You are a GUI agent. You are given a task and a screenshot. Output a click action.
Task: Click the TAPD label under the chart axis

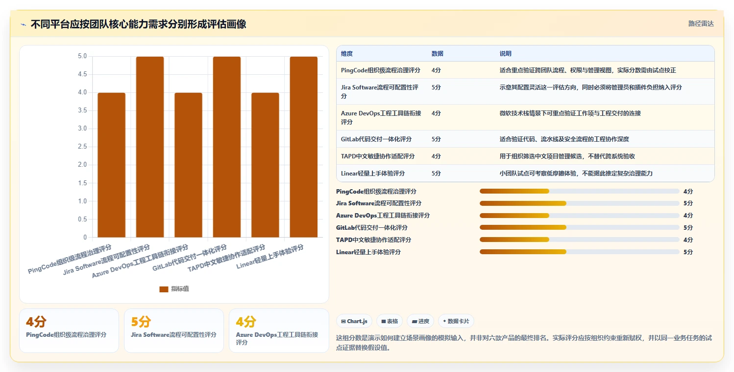click(227, 258)
